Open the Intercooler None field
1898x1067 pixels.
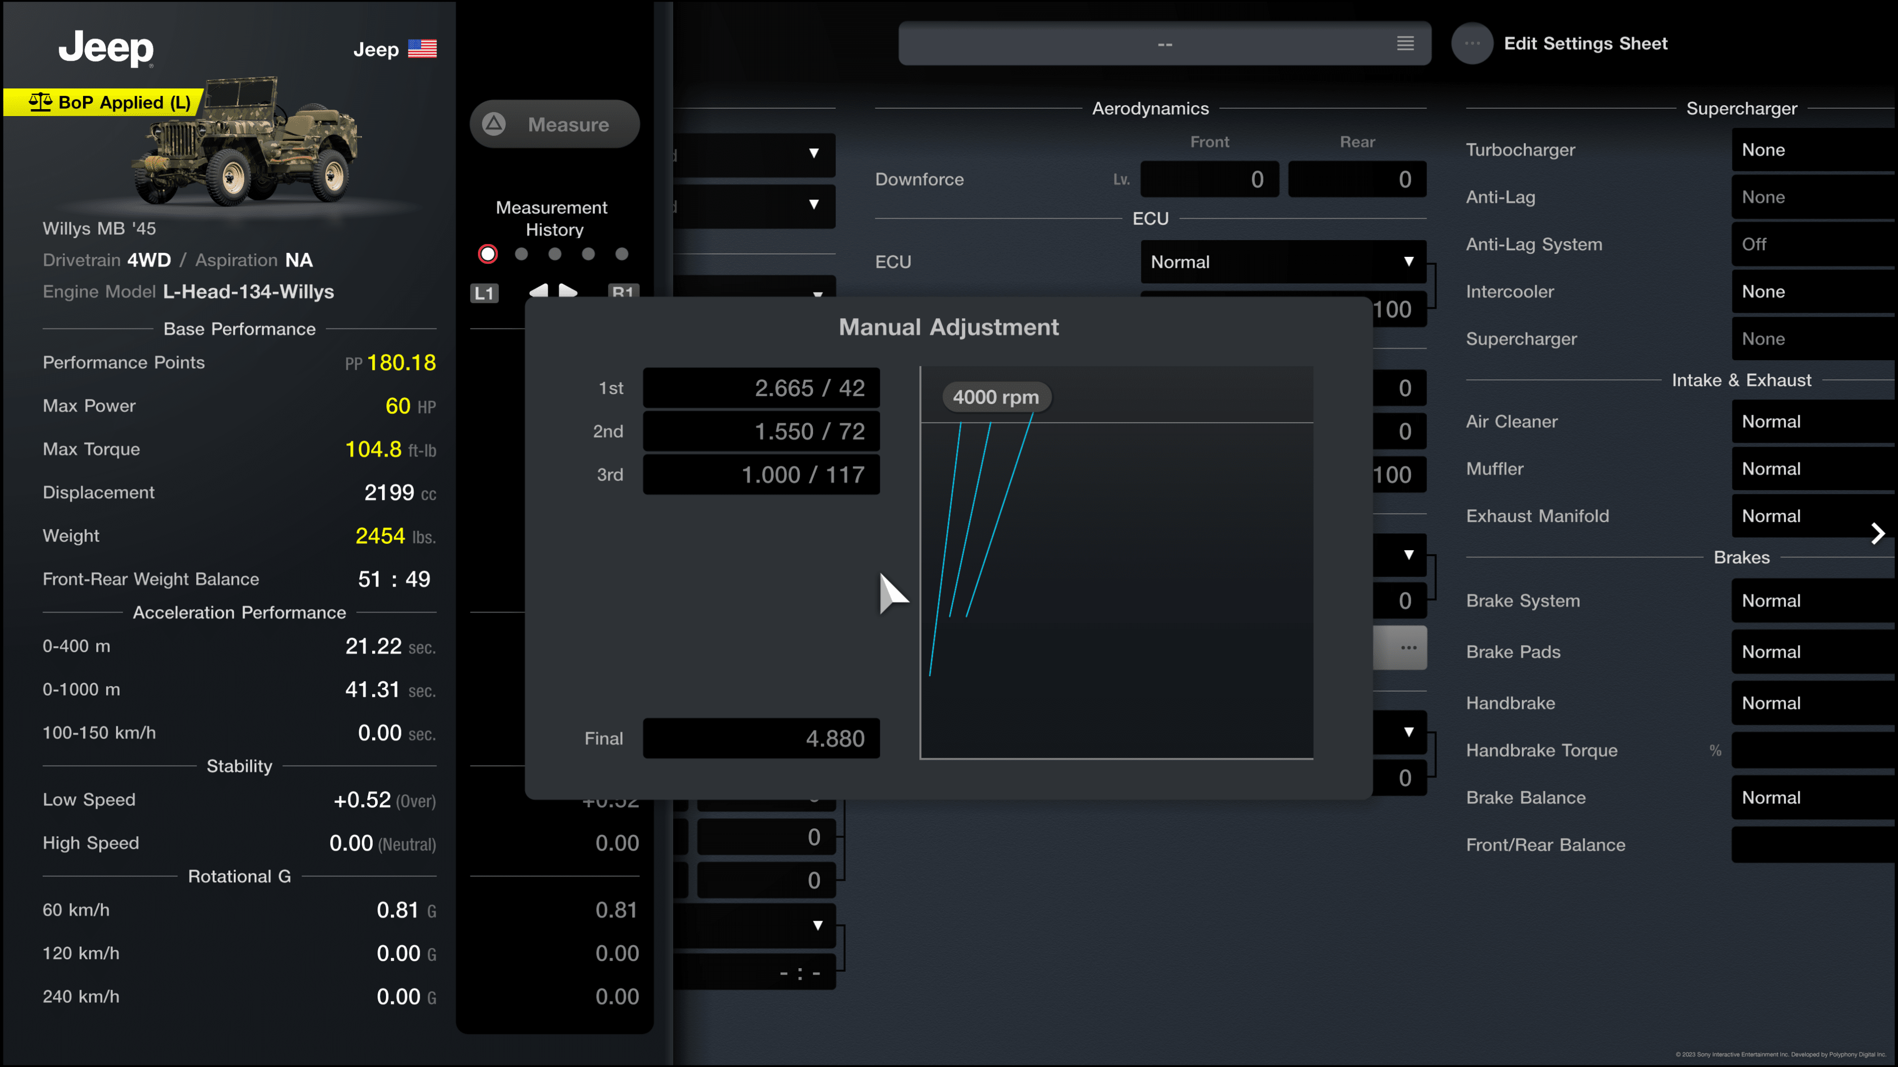[1814, 291]
